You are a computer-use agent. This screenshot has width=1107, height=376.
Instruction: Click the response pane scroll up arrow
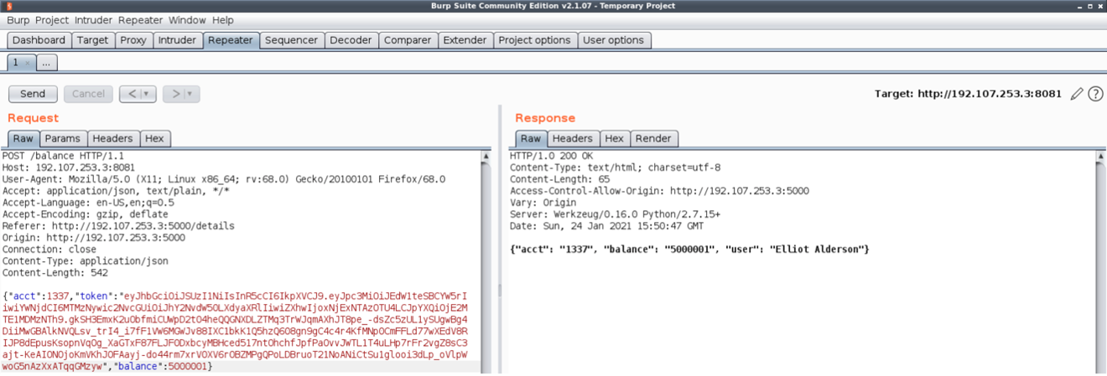coord(1100,157)
